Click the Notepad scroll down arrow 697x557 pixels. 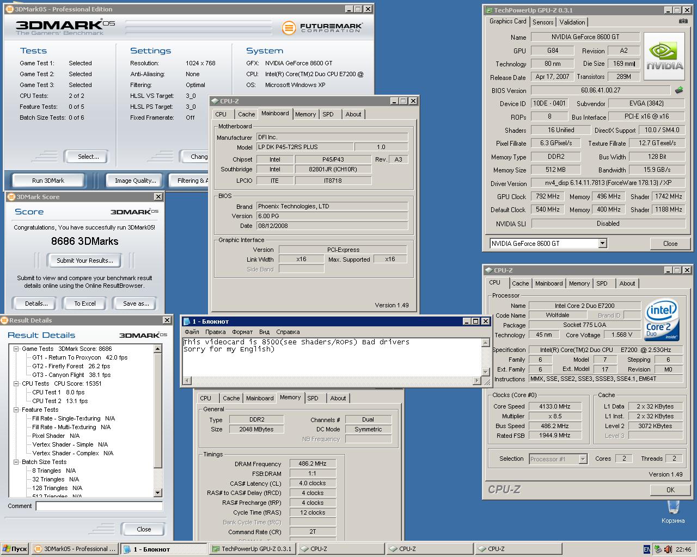click(x=485, y=372)
